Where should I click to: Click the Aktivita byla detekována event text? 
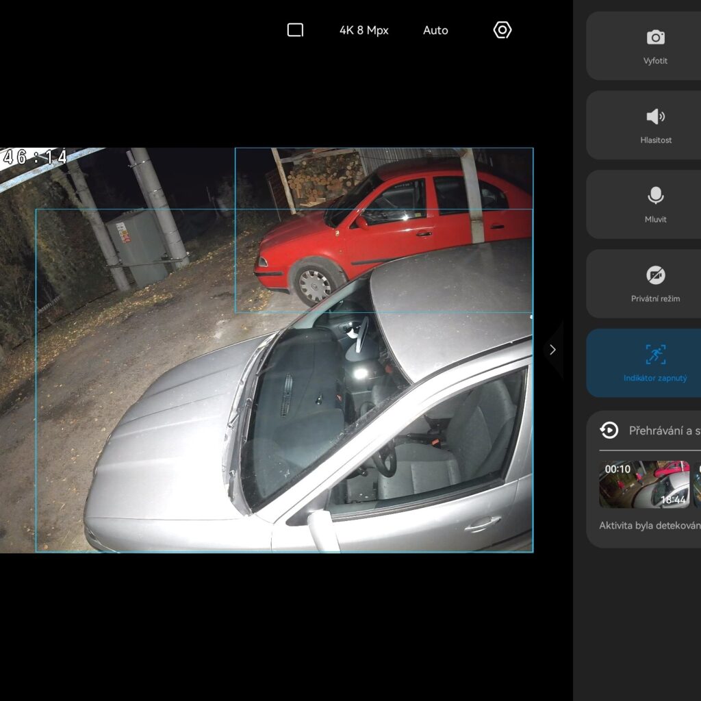[649, 526]
